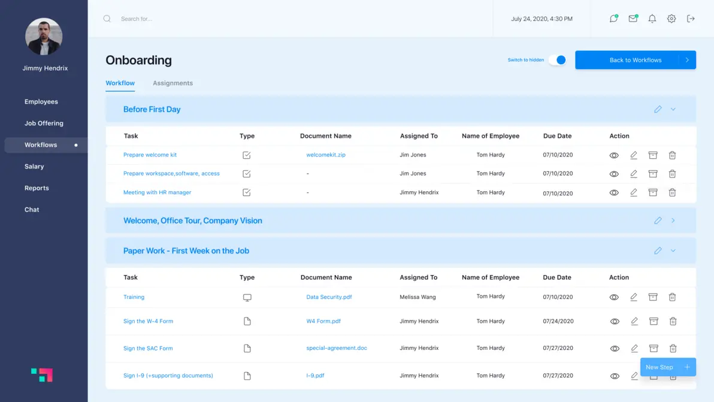Open the I-9.pdf document link

[315, 376]
